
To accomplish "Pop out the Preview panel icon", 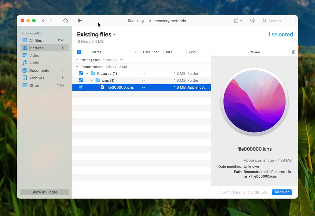I will point(294,52).
